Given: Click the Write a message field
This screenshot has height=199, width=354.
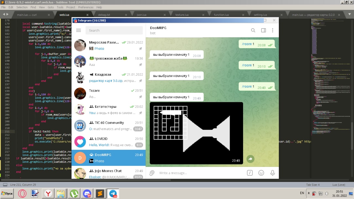Looking at the screenshot, I should click(201, 173).
